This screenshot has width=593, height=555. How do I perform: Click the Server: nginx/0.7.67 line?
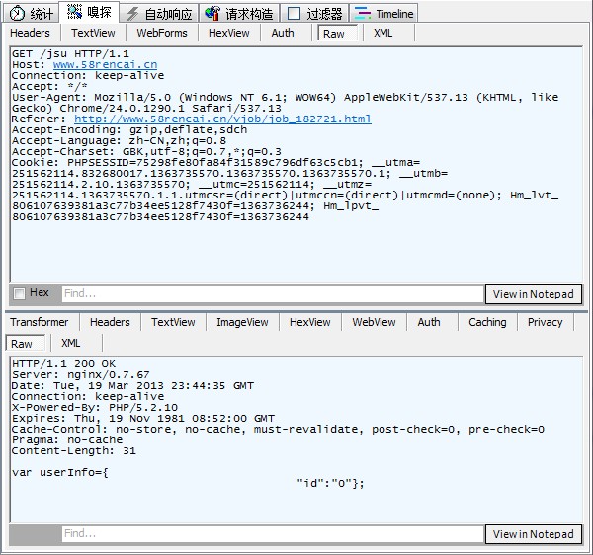click(x=81, y=375)
